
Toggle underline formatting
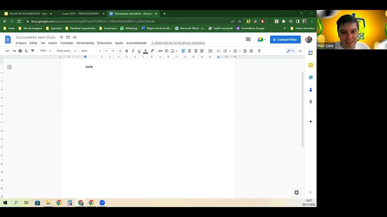[x=139, y=51]
